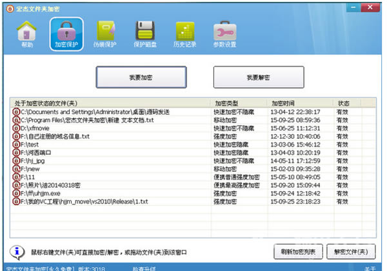Click the Release\1.txt path entry
387x271 pixels.
coord(84,201)
